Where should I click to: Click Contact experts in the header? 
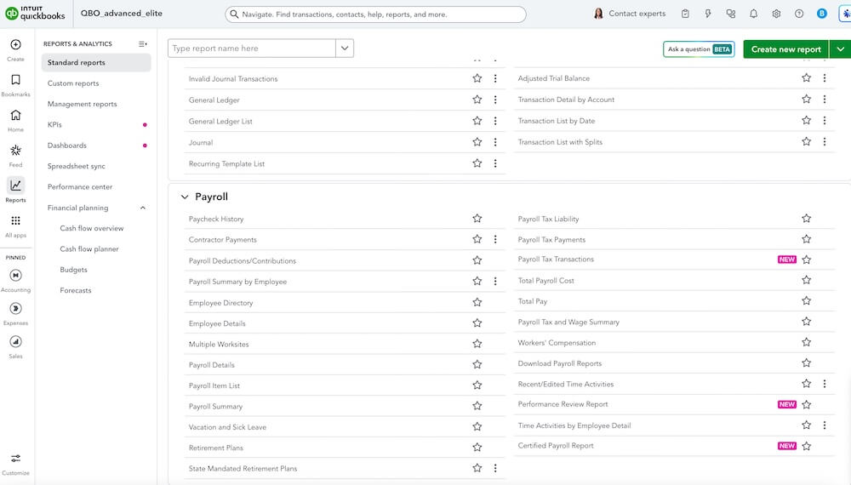(x=630, y=14)
